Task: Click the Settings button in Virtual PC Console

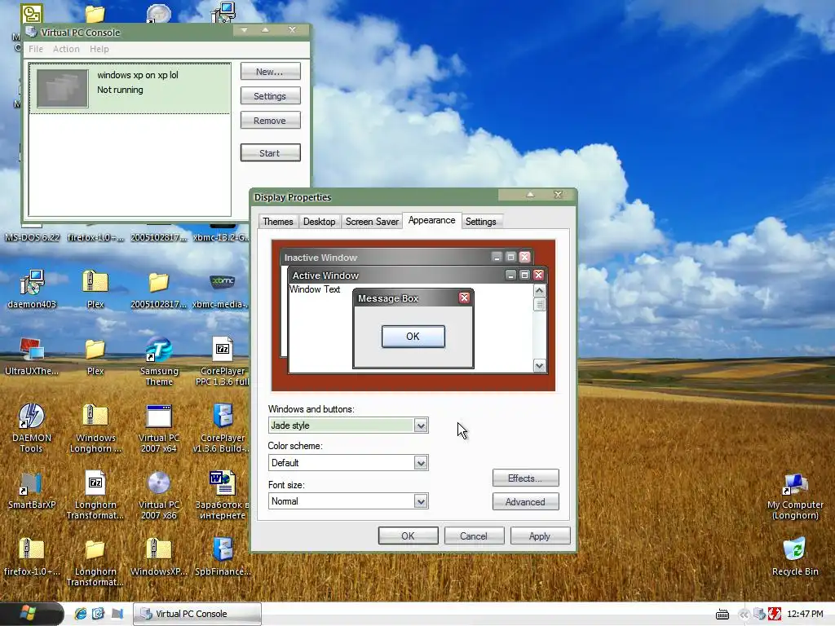Action: 270,96
